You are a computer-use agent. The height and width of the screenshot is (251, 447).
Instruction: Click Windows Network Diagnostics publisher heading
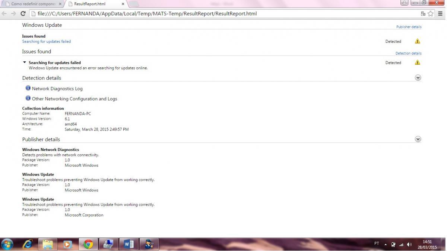51,149
